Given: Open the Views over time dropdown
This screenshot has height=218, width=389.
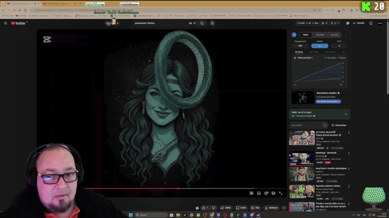Looking at the screenshot, I should coord(305,58).
